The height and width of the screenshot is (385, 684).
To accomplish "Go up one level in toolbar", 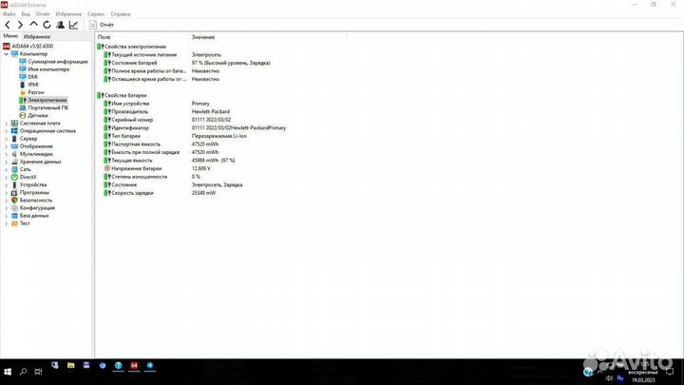I will pos(33,25).
